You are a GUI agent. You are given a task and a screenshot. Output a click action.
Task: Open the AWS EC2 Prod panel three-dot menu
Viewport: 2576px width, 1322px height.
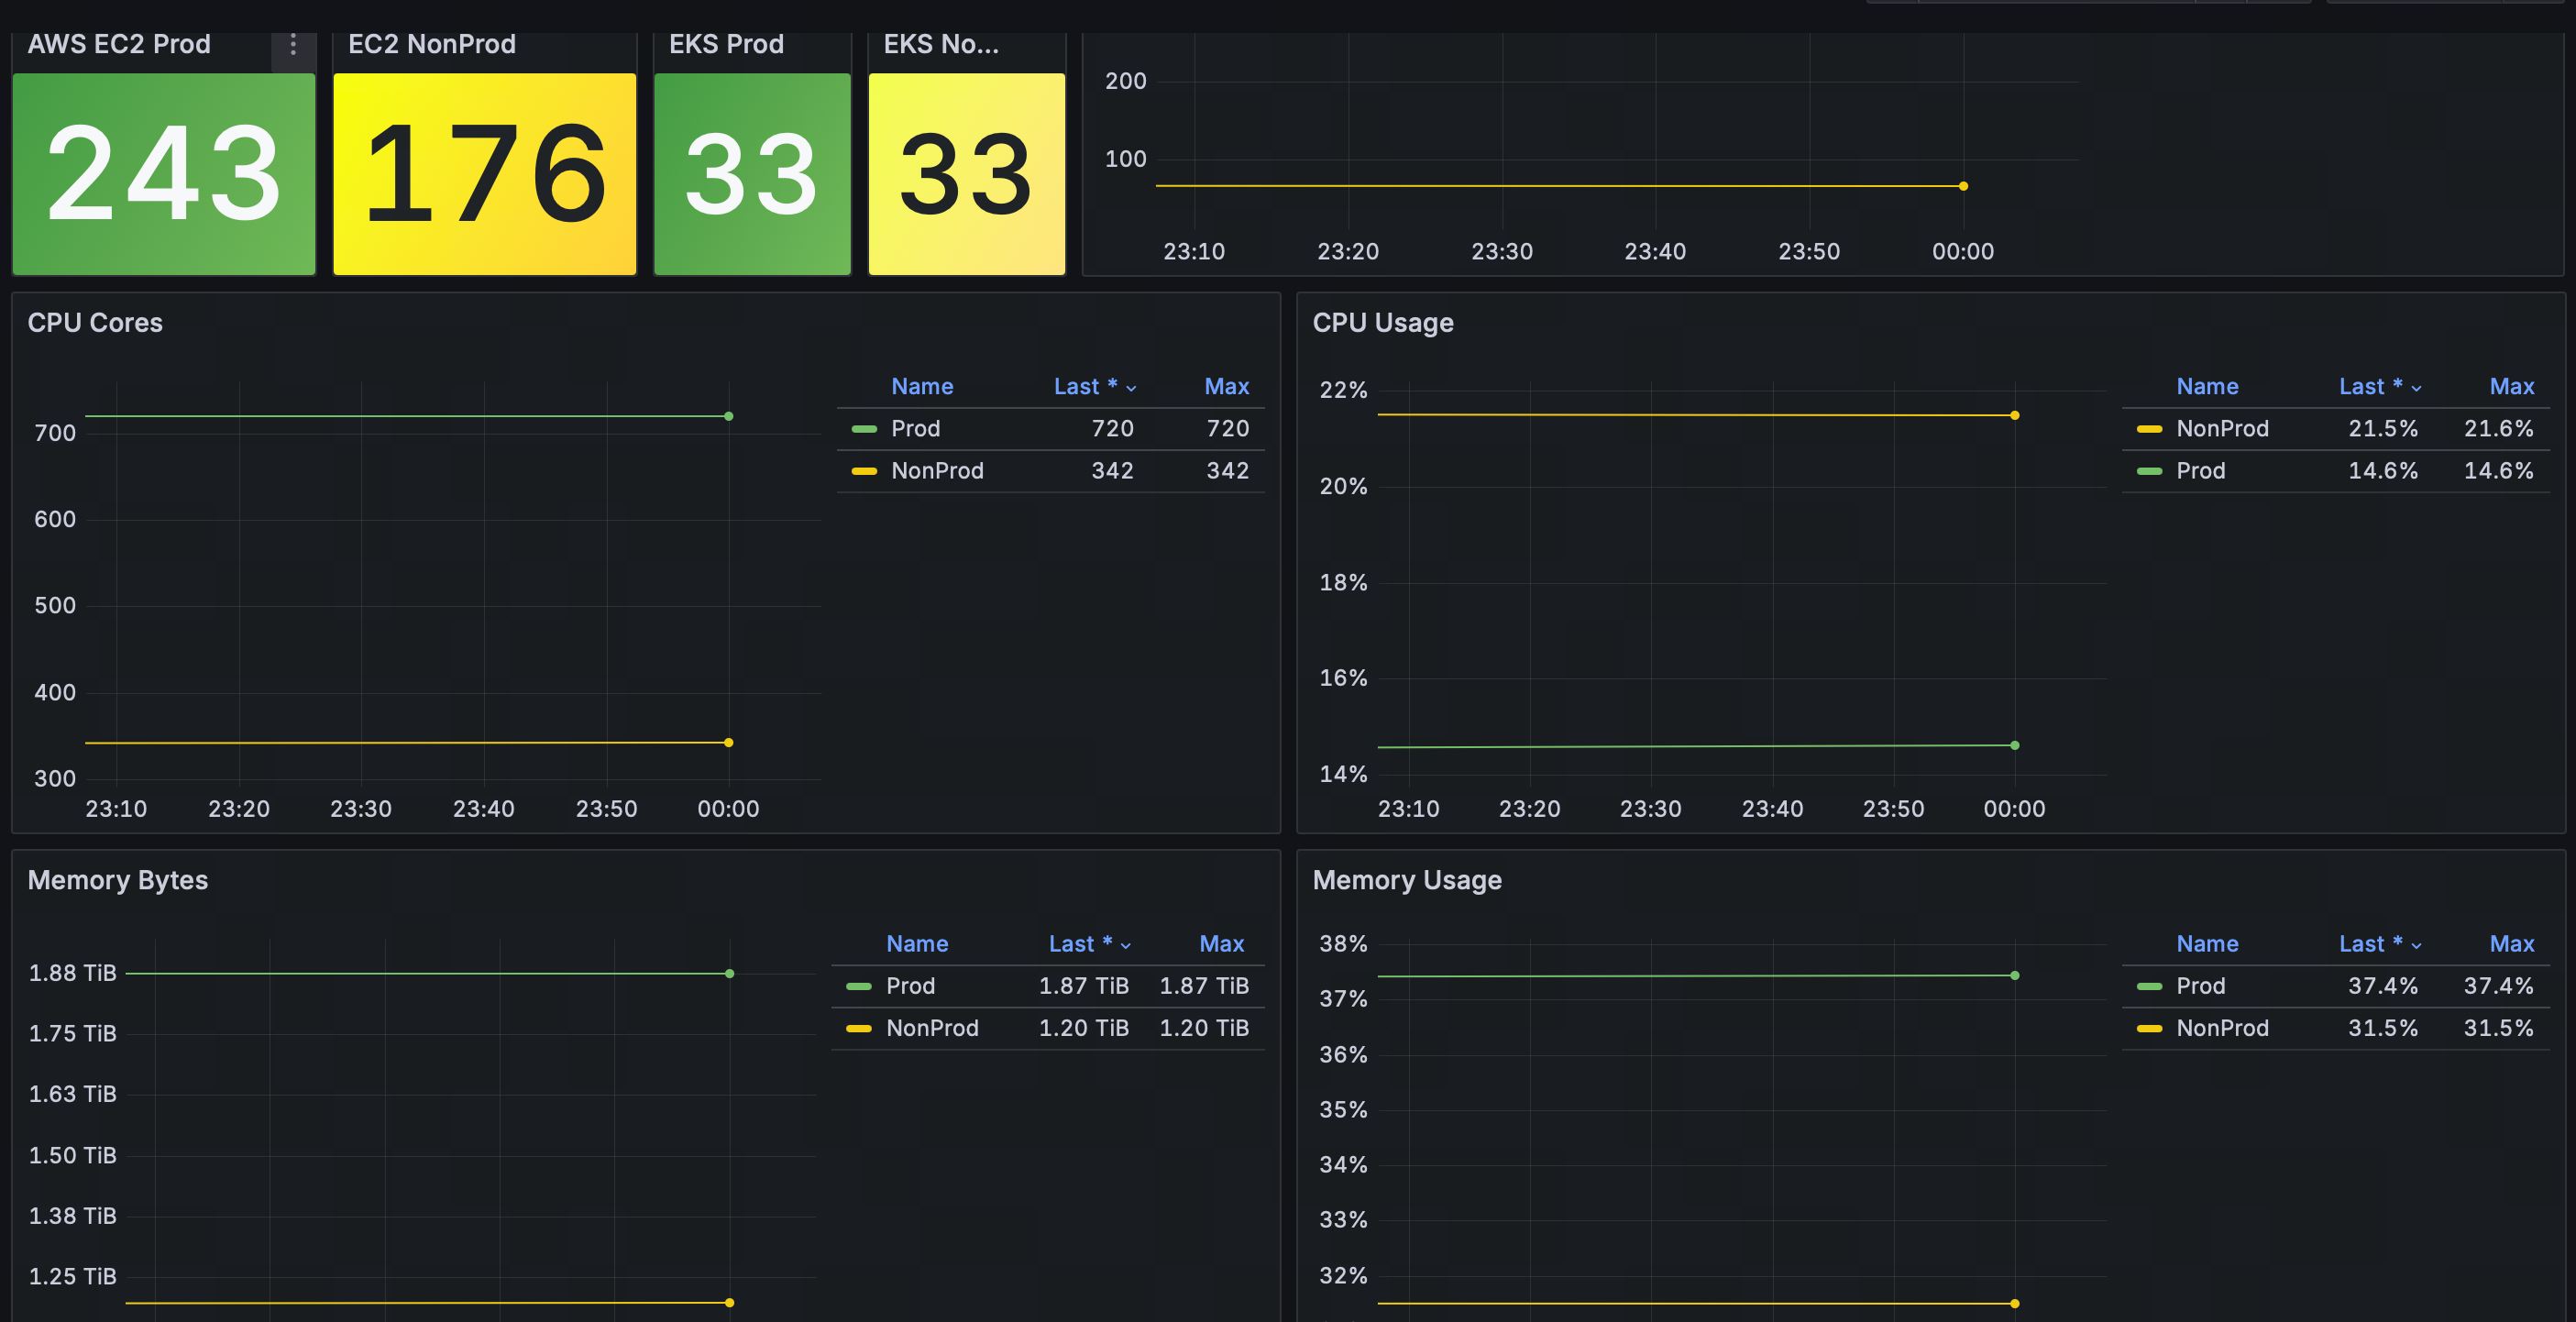(x=293, y=45)
